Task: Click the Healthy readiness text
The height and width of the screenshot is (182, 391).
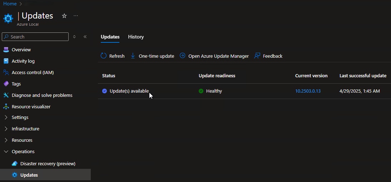Action: 214,91
